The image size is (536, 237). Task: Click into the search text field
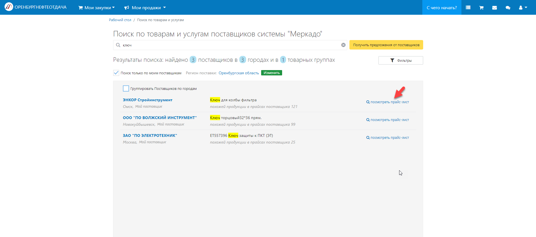[229, 45]
